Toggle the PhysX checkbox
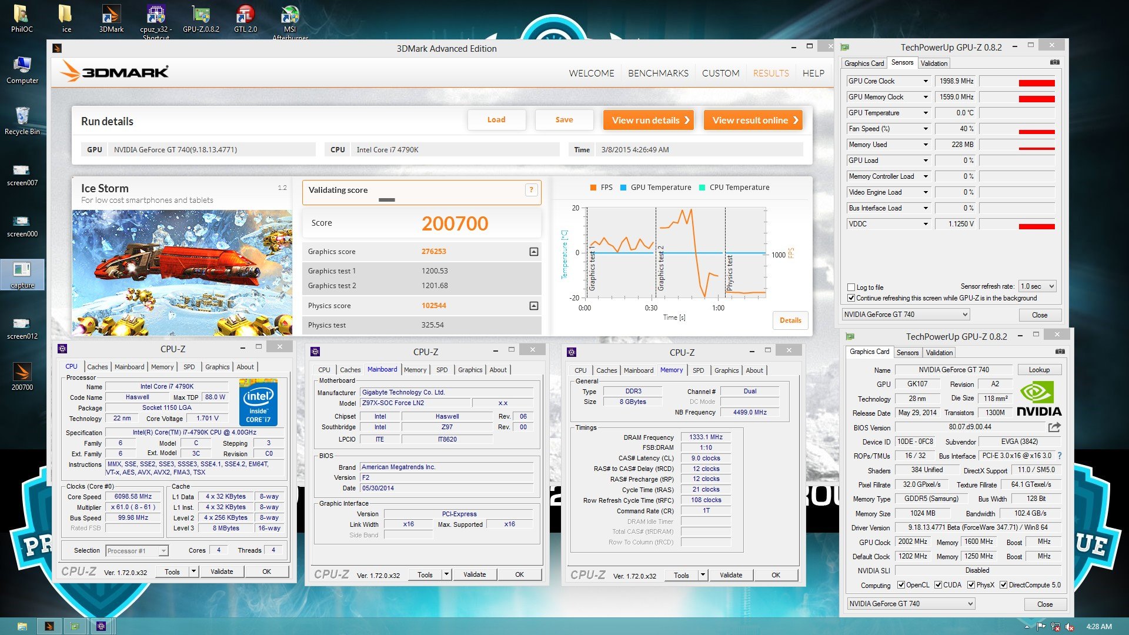Image resolution: width=1129 pixels, height=635 pixels. [x=971, y=585]
